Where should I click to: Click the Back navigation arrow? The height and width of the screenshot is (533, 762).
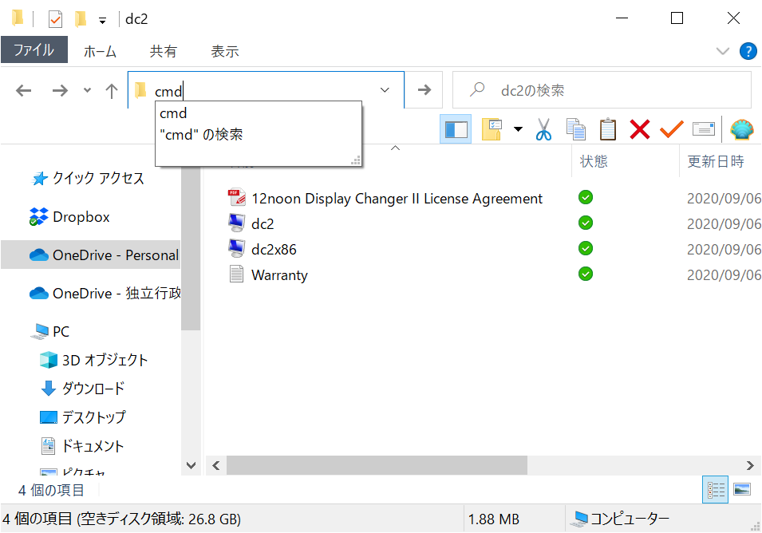click(23, 90)
